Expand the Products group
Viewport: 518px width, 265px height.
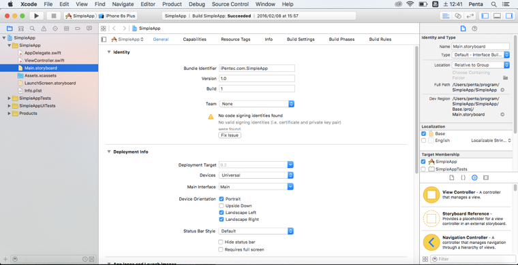(x=10, y=113)
